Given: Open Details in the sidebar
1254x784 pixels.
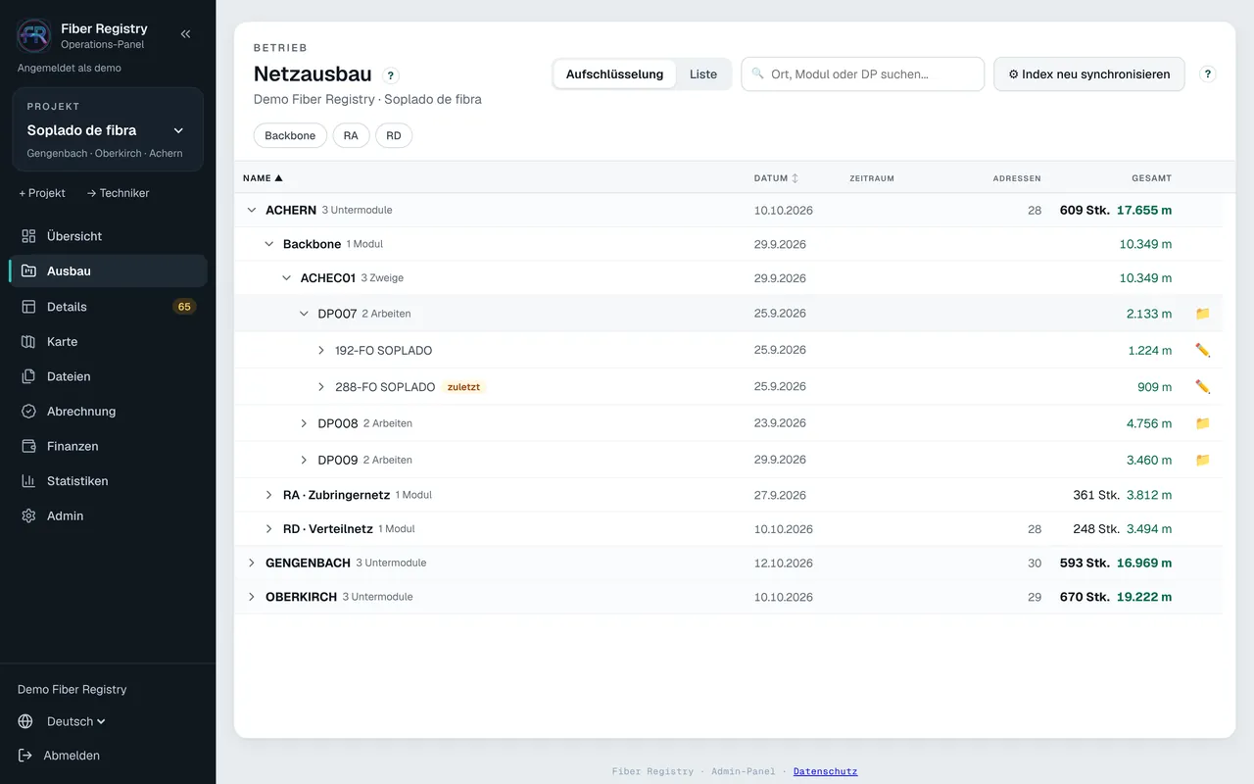Looking at the screenshot, I should click(x=108, y=307).
